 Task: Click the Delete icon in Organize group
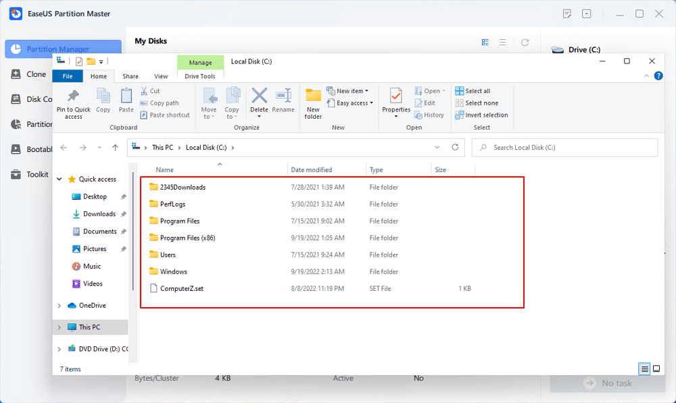coord(259,97)
